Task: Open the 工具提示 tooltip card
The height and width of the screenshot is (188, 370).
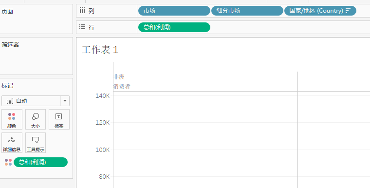Action: 36,143
